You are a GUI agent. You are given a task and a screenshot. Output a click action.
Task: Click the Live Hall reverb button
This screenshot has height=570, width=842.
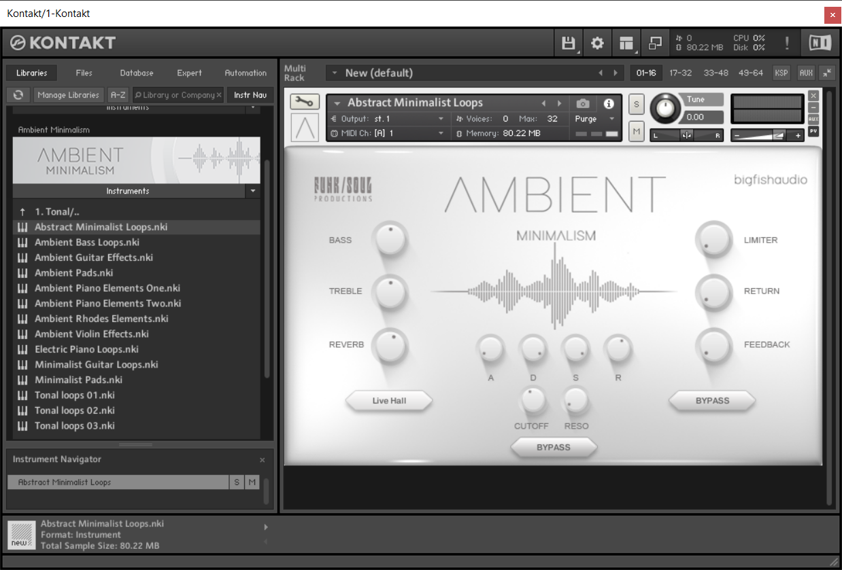click(389, 401)
